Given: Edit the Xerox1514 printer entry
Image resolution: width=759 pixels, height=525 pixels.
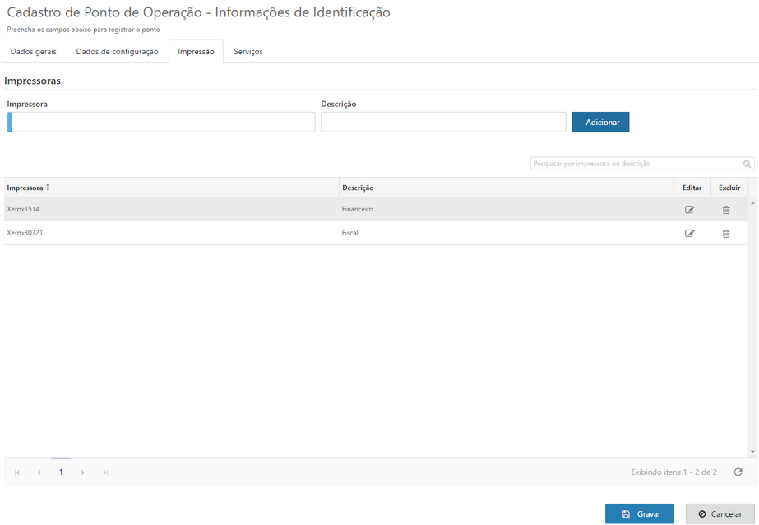Looking at the screenshot, I should pos(691,210).
